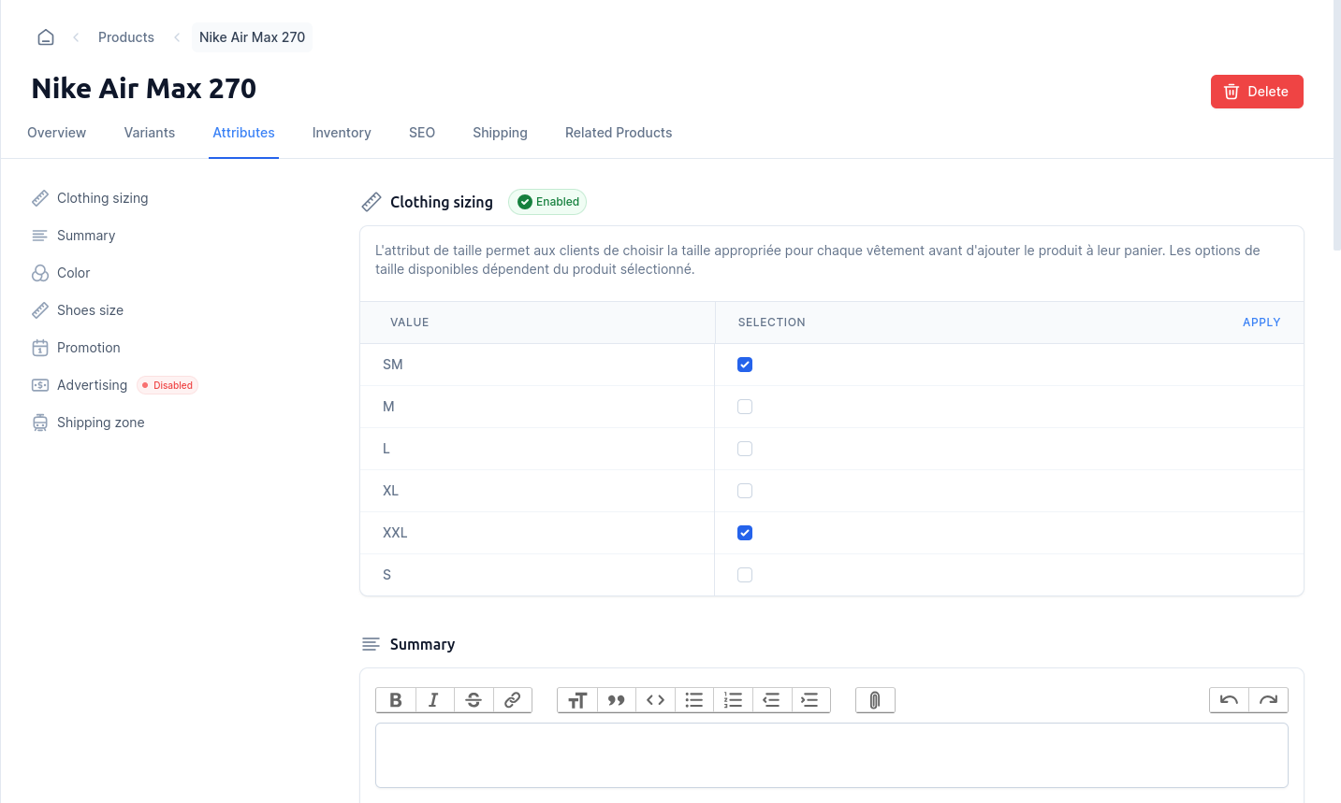This screenshot has height=803, width=1341.
Task: Insert code block with code icon
Action: pyautogui.click(x=655, y=700)
